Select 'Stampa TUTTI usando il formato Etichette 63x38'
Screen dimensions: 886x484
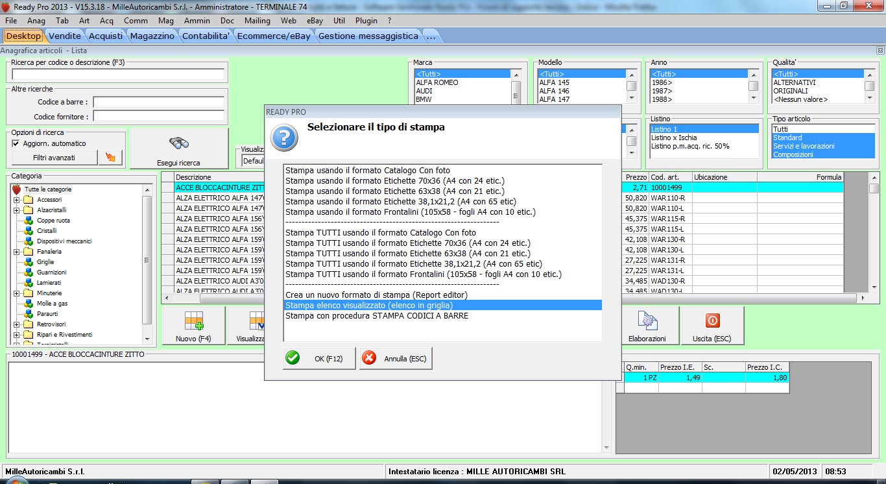(x=443, y=254)
